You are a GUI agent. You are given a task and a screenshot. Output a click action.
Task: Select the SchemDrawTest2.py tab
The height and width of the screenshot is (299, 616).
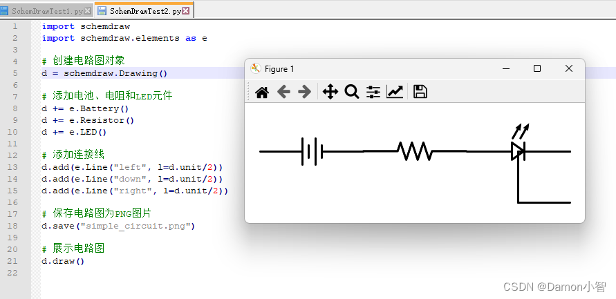pos(145,11)
